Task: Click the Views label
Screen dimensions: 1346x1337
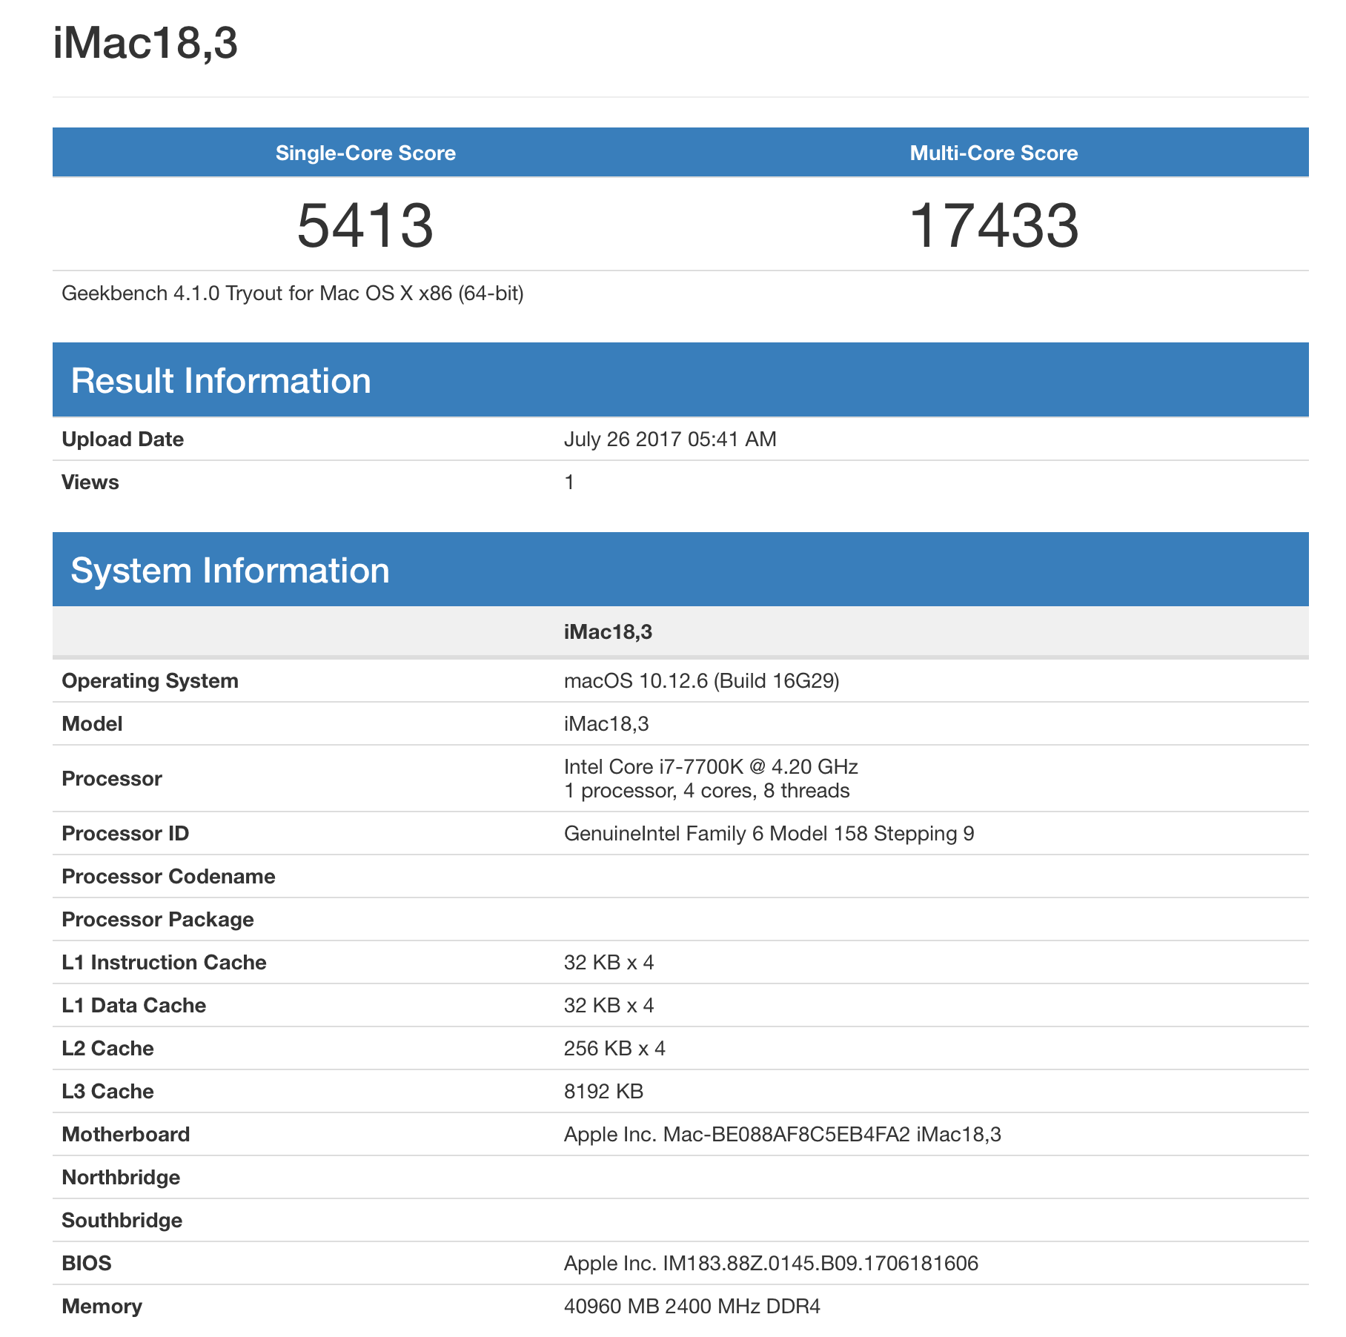Action: pyautogui.click(x=90, y=482)
